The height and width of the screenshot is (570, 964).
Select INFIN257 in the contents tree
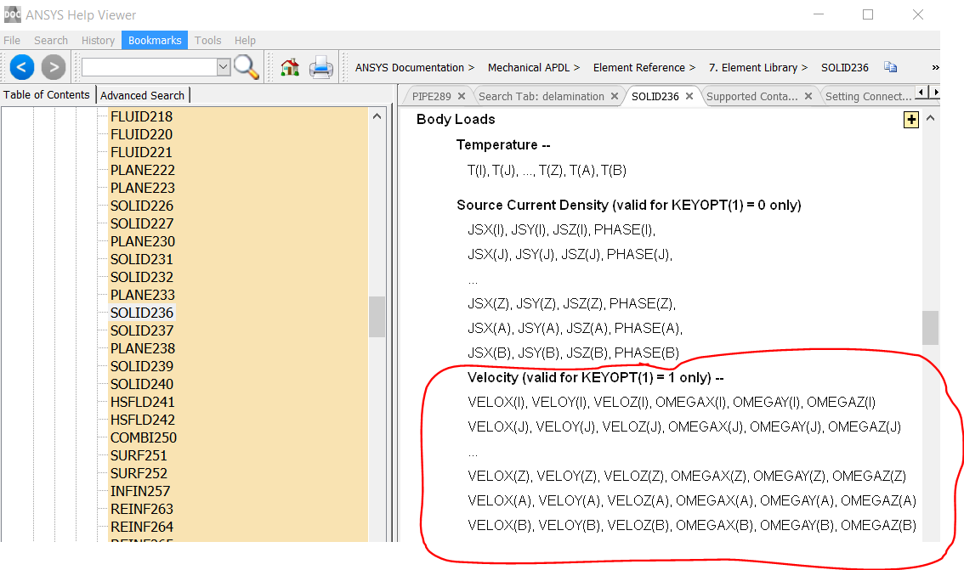(x=140, y=491)
